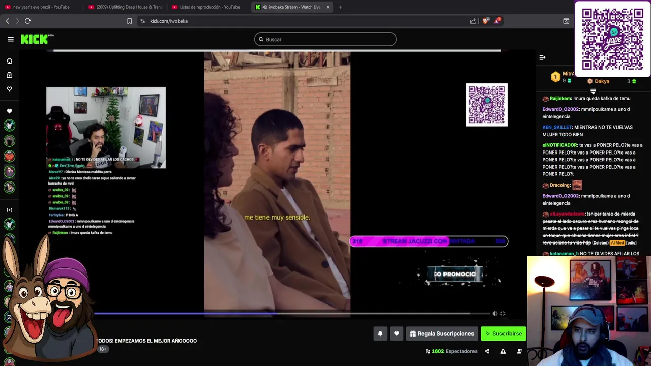Click the Brave Rewards triangle icon

click(497, 21)
